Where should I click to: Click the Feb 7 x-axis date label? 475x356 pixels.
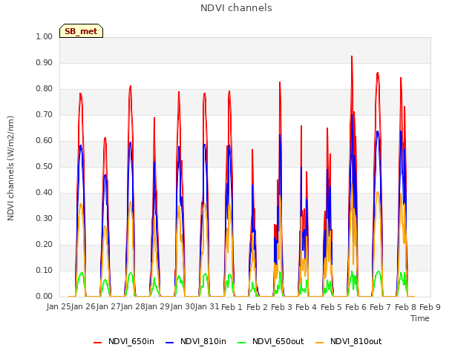381,307
